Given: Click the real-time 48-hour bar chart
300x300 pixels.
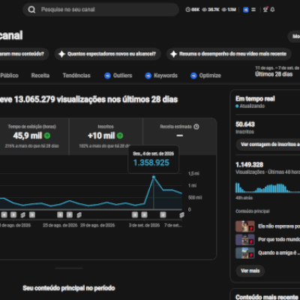Looking at the screenshot, I should tap(268, 187).
